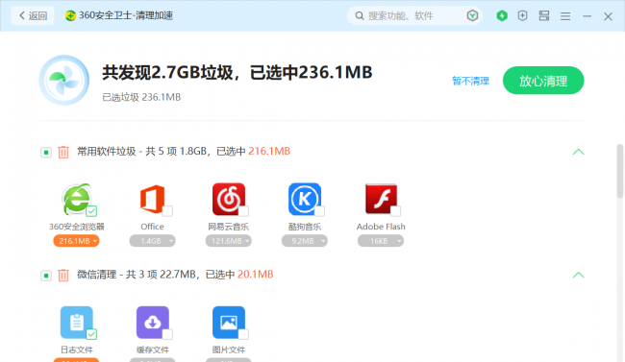Click the Office label text
625x362 pixels.
coord(152,227)
